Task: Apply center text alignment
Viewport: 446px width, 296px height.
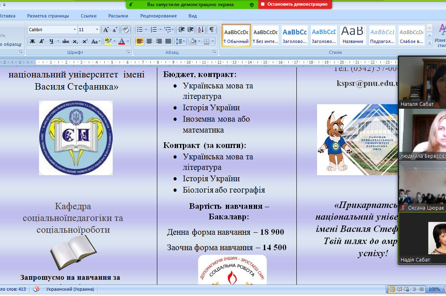Action: coord(149,41)
